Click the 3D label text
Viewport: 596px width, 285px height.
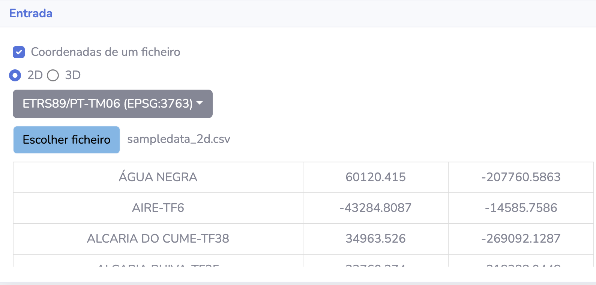pos(73,75)
